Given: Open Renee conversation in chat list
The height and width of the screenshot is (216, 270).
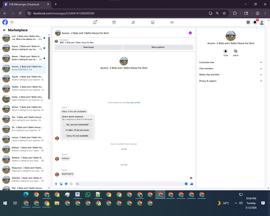Looking at the screenshot, I should (24, 58).
